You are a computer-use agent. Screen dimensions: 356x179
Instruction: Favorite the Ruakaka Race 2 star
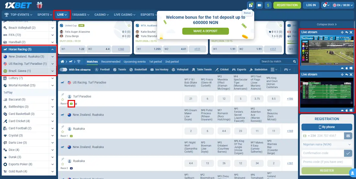coord(63,164)
